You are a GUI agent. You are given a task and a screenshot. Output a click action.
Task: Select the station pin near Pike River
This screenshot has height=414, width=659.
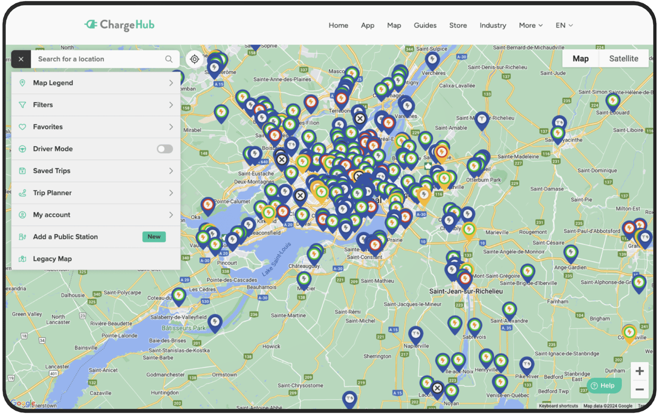point(527,365)
